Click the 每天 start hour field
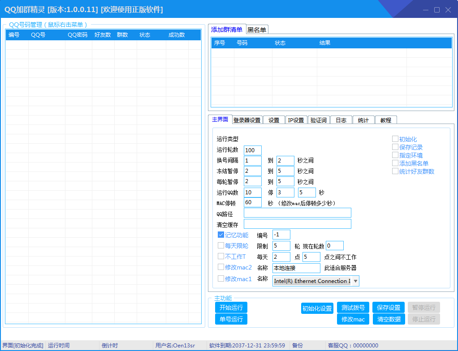The height and width of the screenshot is (351, 458). 281,257
